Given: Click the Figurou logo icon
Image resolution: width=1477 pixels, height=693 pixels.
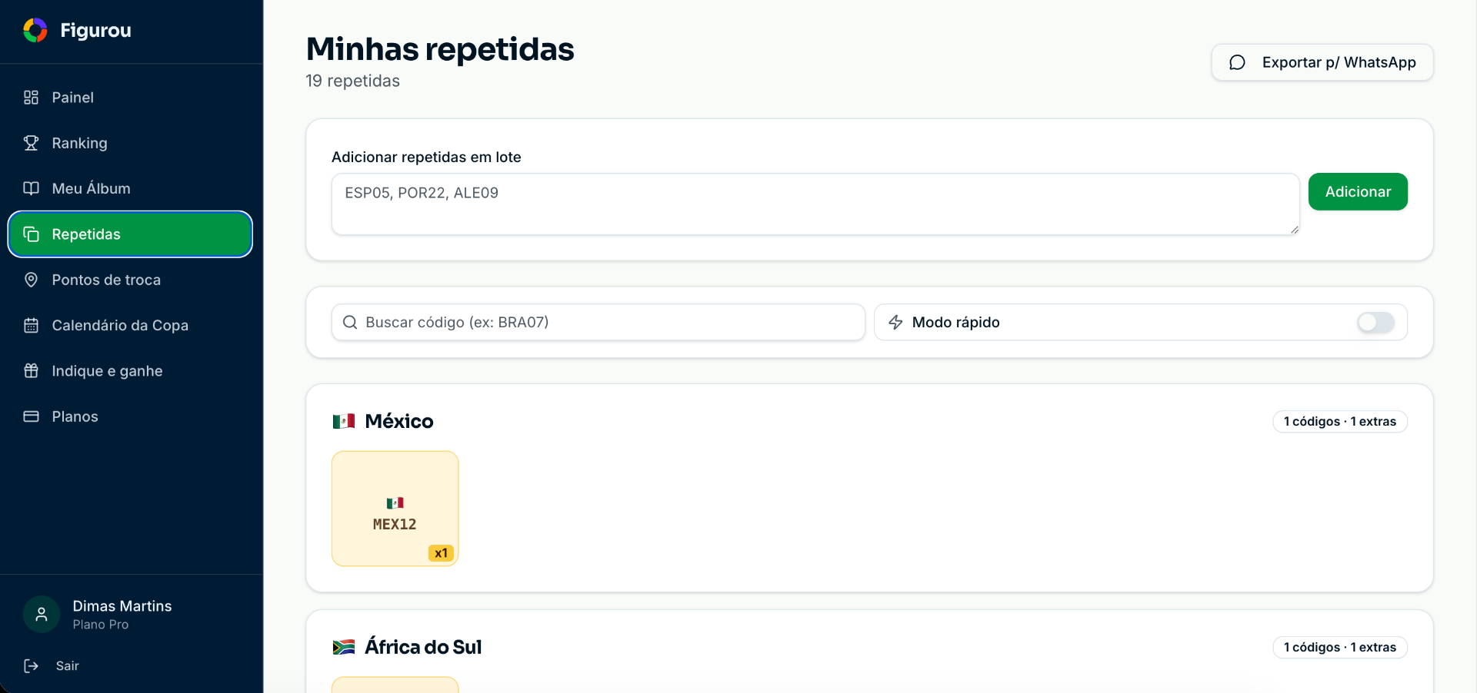Looking at the screenshot, I should click(35, 30).
